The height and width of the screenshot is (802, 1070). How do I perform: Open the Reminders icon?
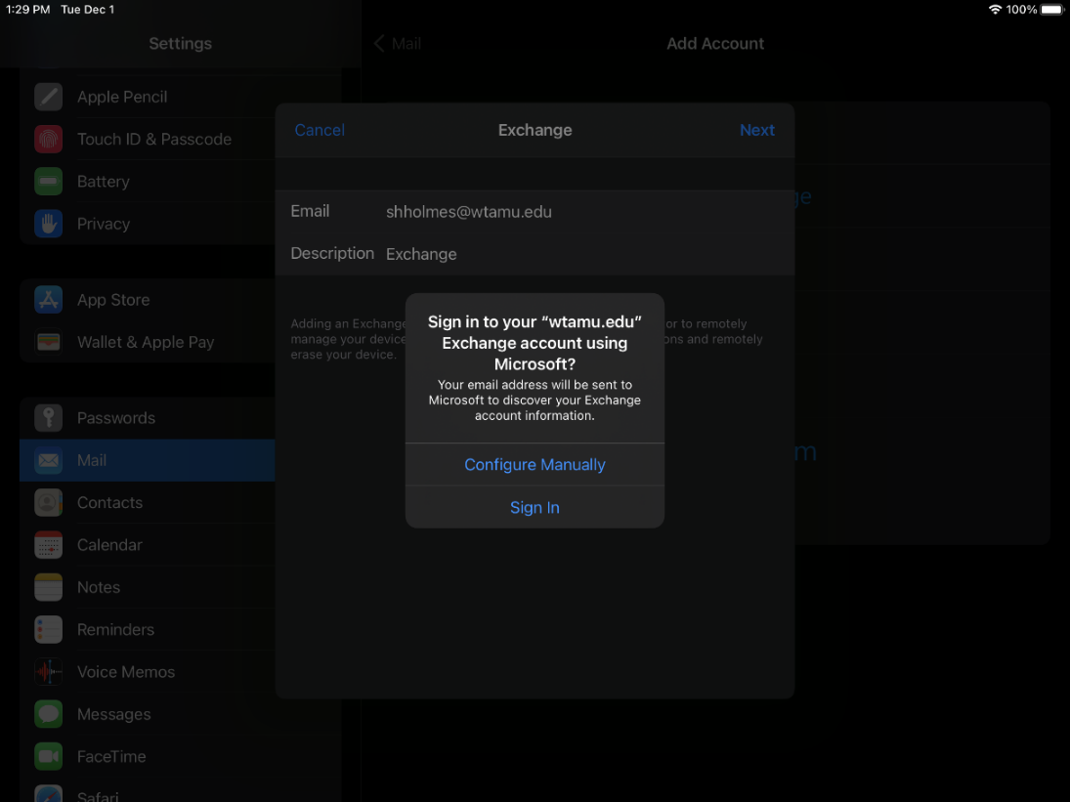[x=49, y=629]
